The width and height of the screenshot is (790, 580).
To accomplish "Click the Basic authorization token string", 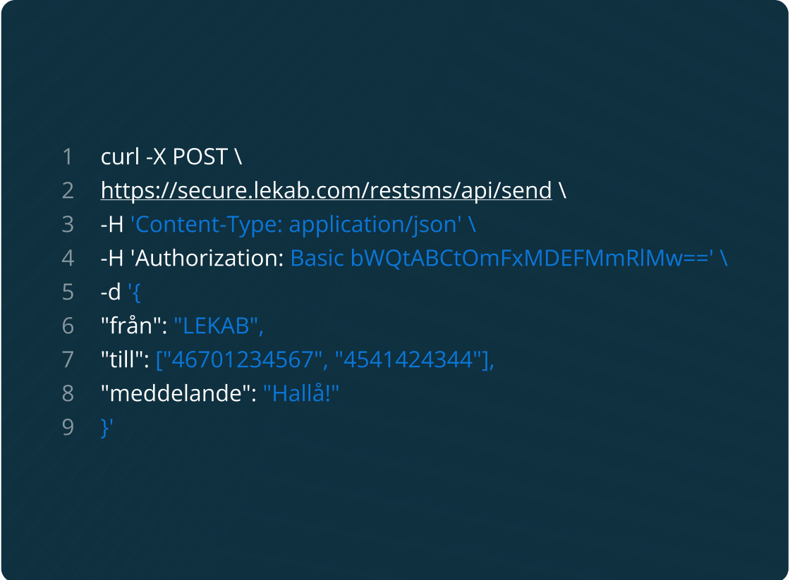I will (503, 258).
